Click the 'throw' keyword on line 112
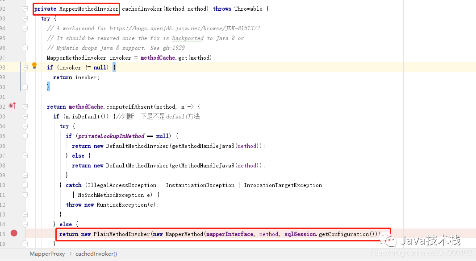The image size is (476, 261). [74, 205]
